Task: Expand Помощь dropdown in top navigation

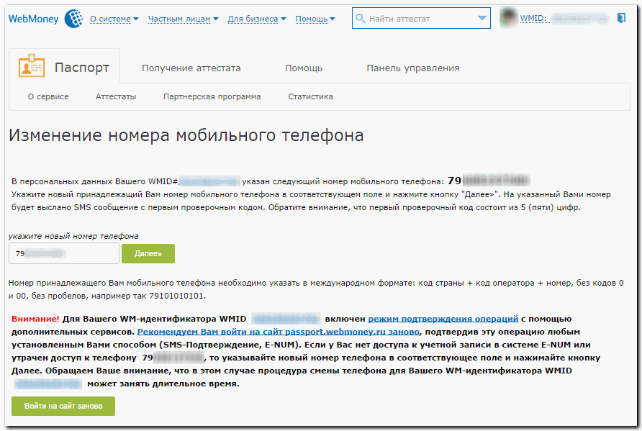Action: coord(315,19)
